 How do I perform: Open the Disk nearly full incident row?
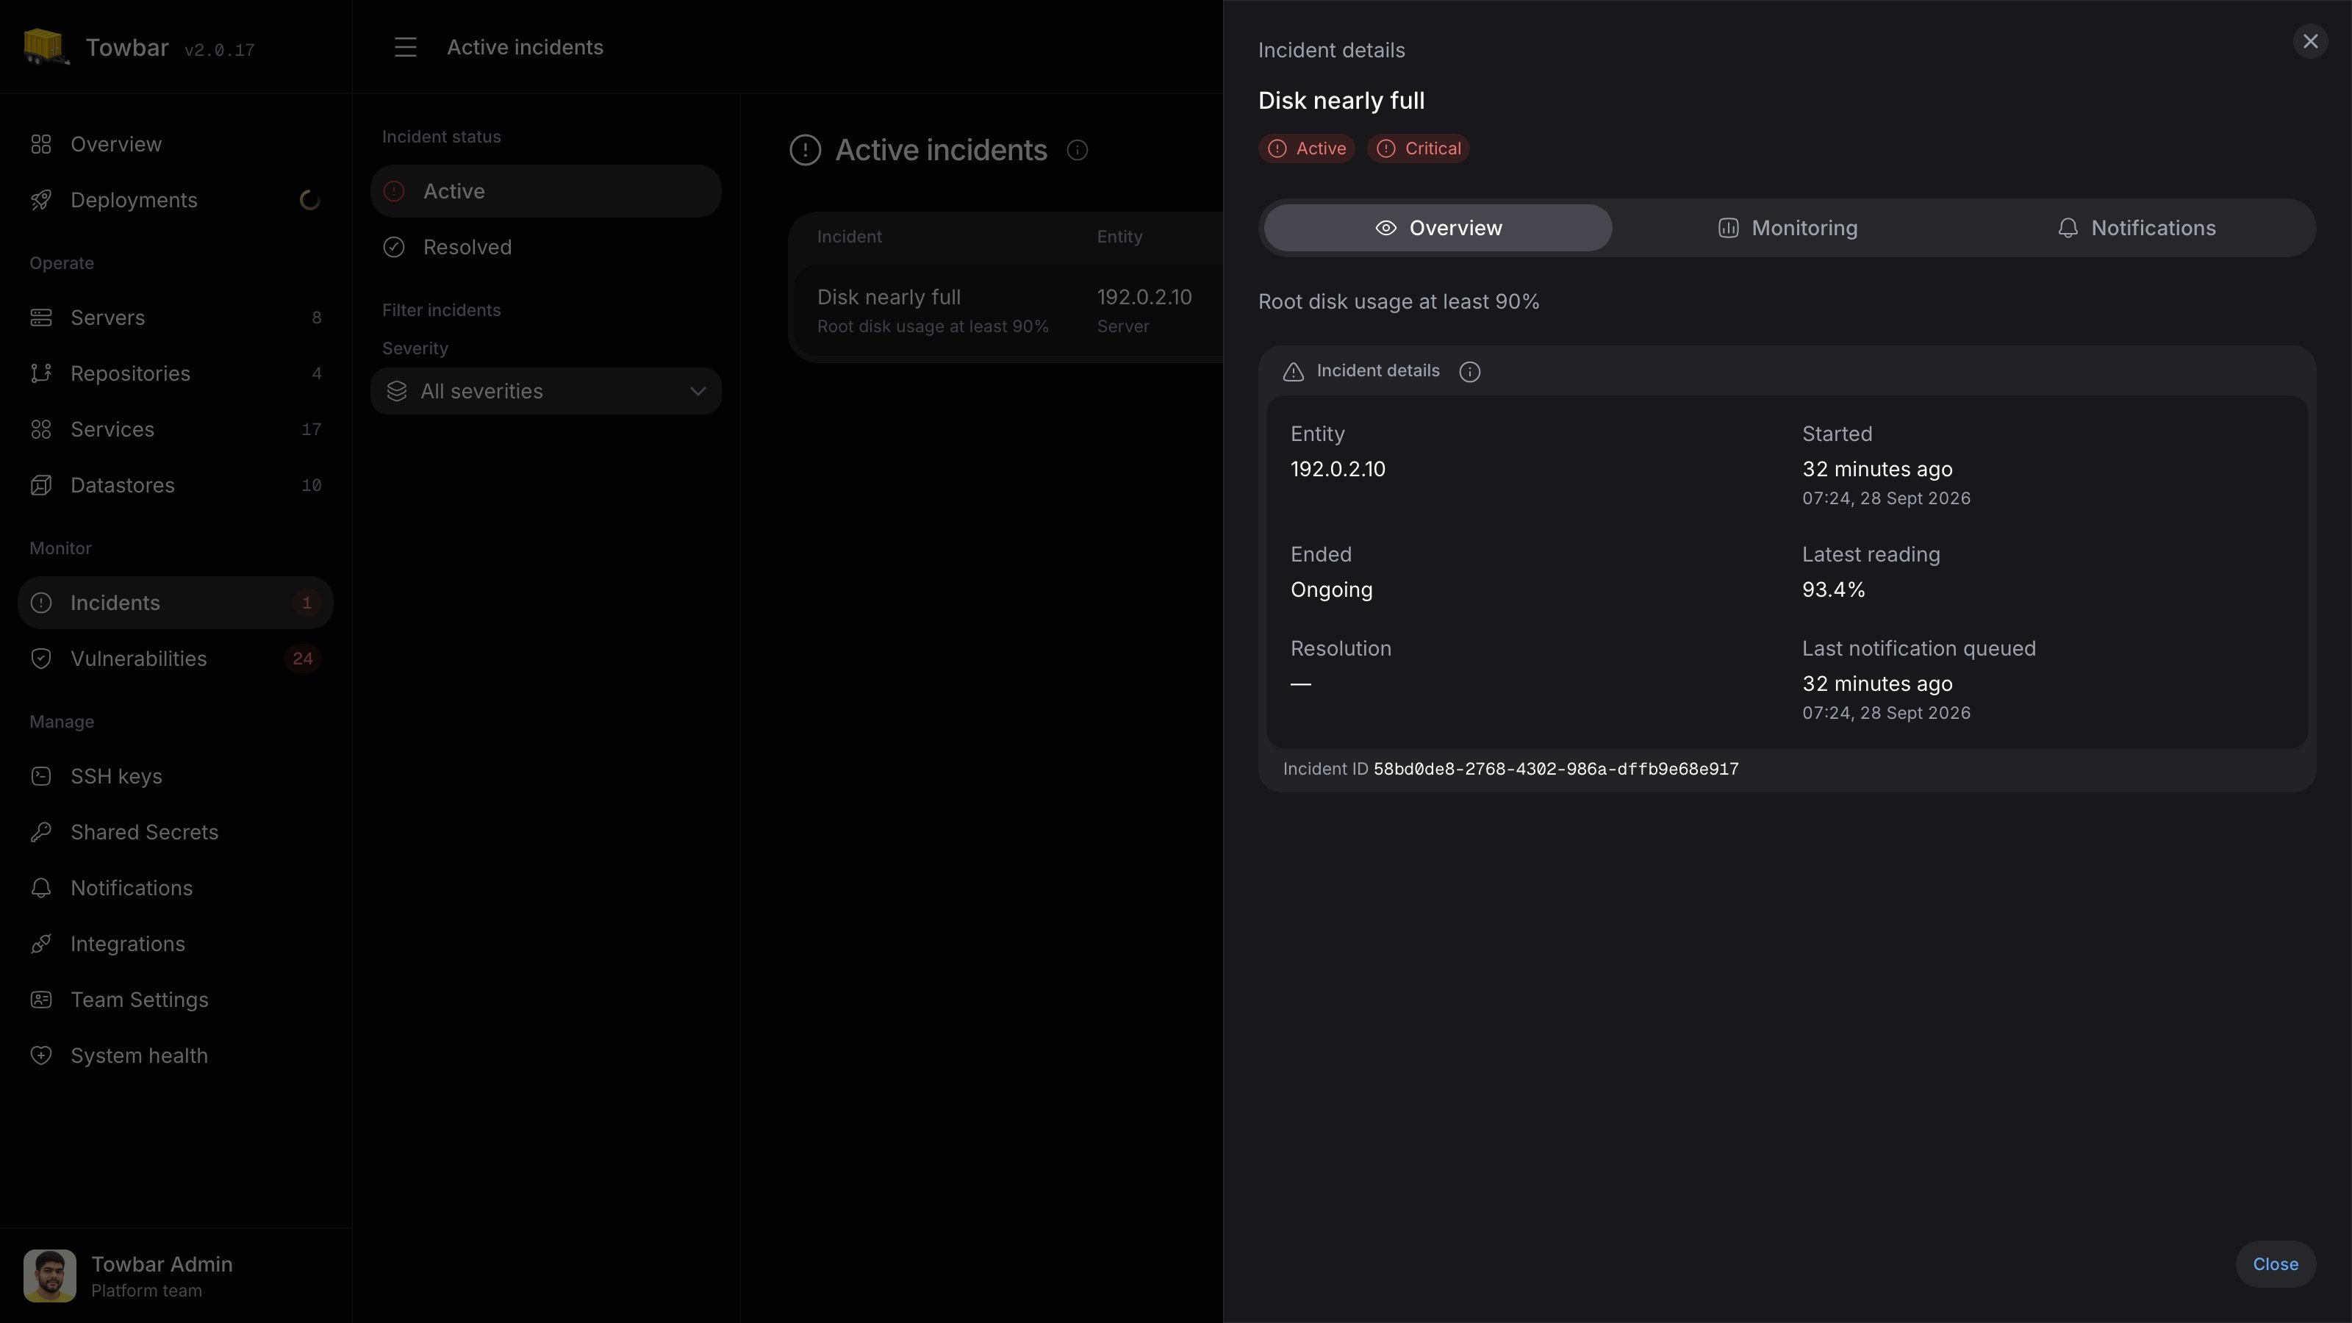click(x=1009, y=310)
